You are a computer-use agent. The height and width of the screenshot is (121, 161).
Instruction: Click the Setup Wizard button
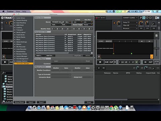tap(19, 102)
